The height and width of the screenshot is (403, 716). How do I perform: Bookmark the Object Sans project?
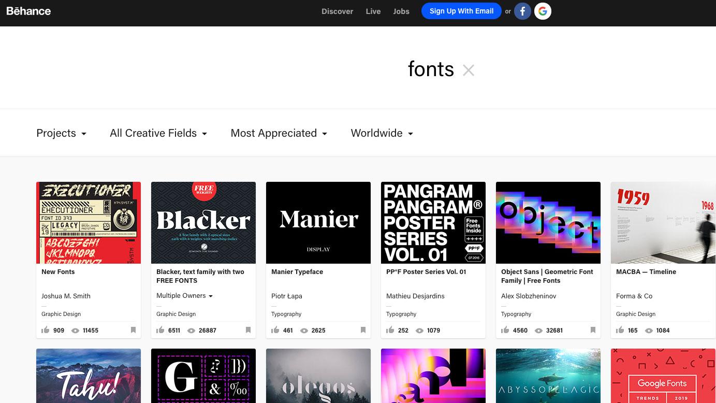pos(593,330)
